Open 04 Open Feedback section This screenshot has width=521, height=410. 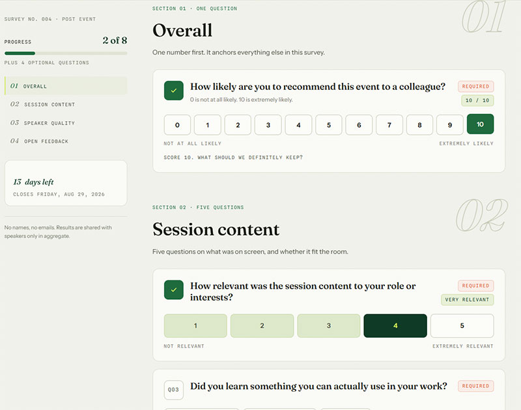click(x=66, y=141)
